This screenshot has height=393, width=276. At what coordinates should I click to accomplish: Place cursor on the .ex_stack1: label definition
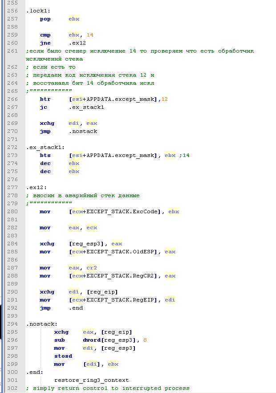(45, 147)
